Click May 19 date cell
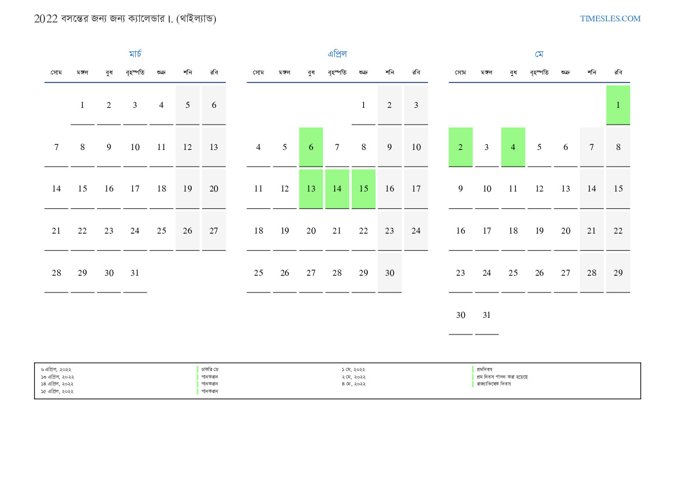 click(539, 231)
